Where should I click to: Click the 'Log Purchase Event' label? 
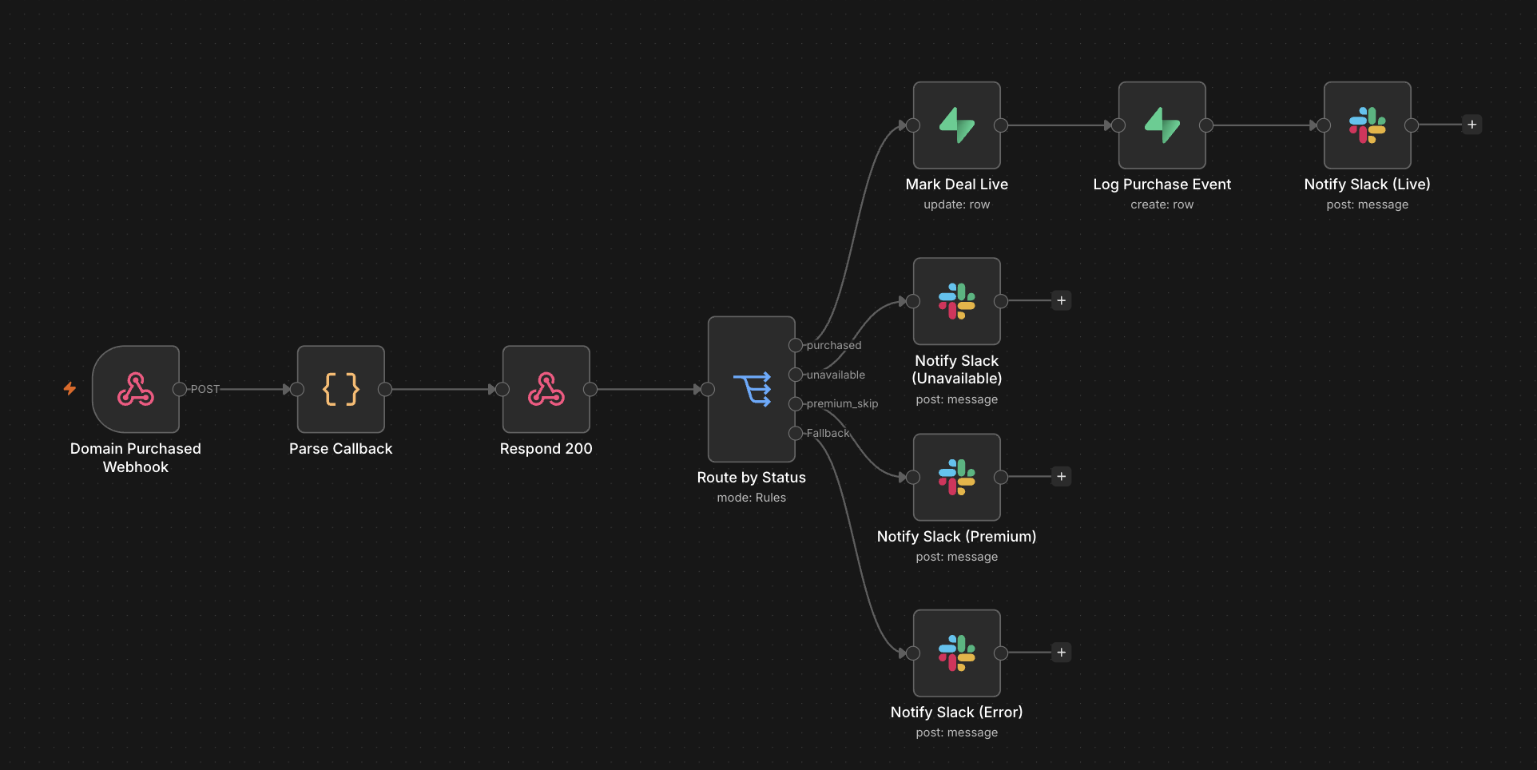(1162, 185)
